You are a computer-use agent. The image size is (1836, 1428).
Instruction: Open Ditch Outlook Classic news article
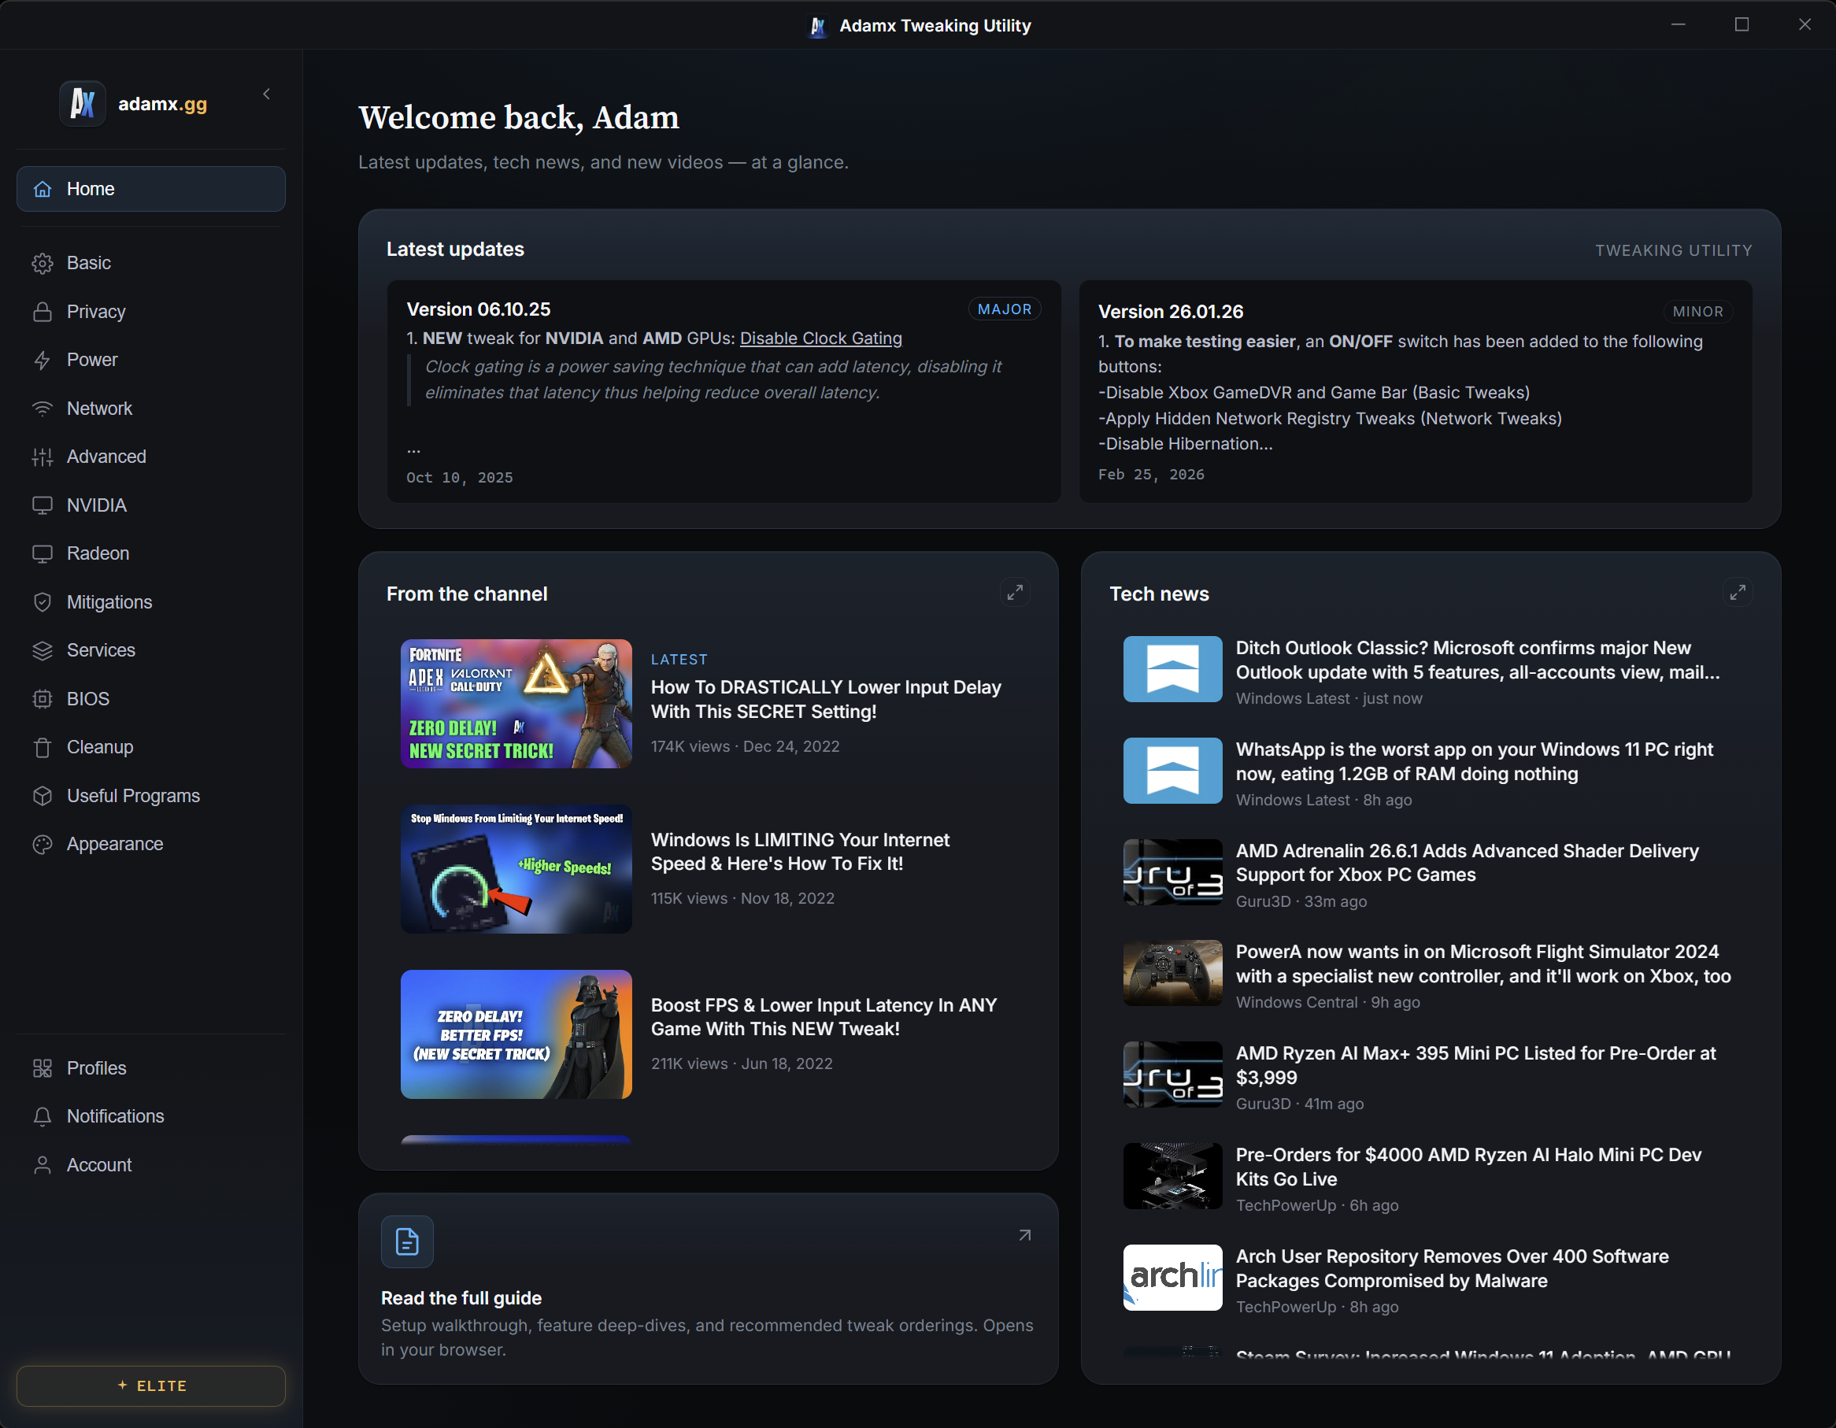click(1477, 660)
